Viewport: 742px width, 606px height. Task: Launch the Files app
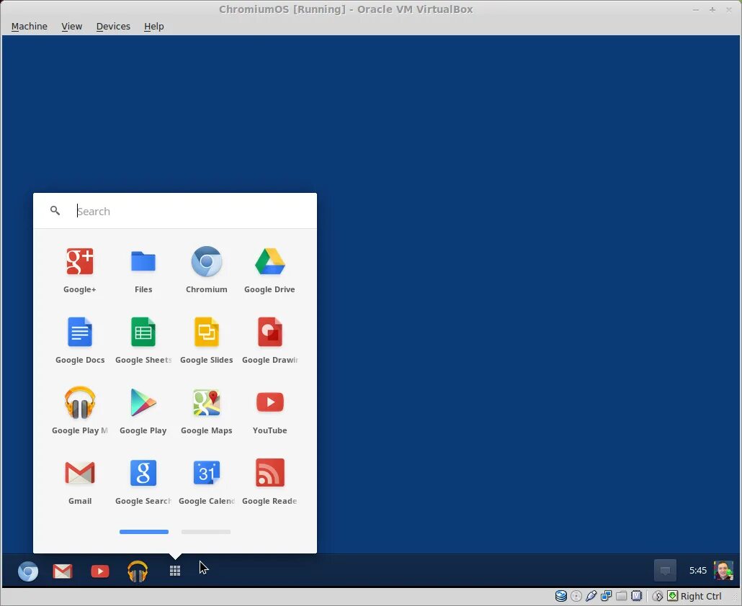[x=143, y=261]
